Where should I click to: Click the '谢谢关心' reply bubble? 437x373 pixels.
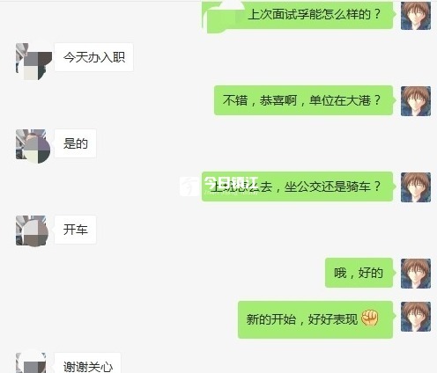pyautogui.click(x=88, y=363)
